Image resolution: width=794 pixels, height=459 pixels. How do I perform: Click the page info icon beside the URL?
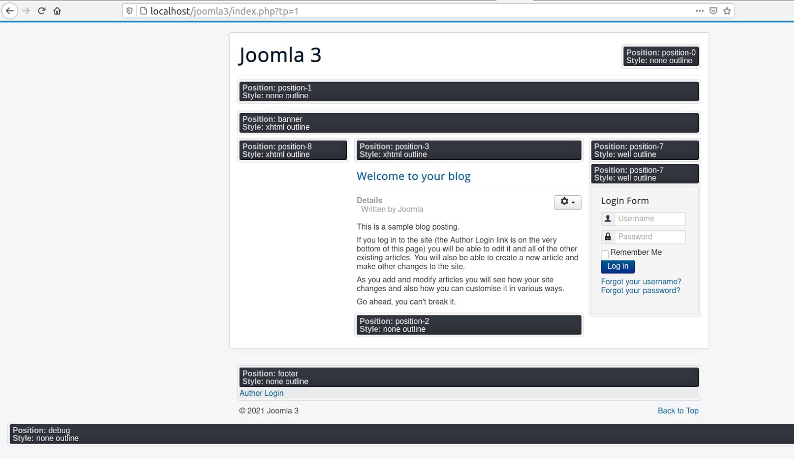pos(143,11)
